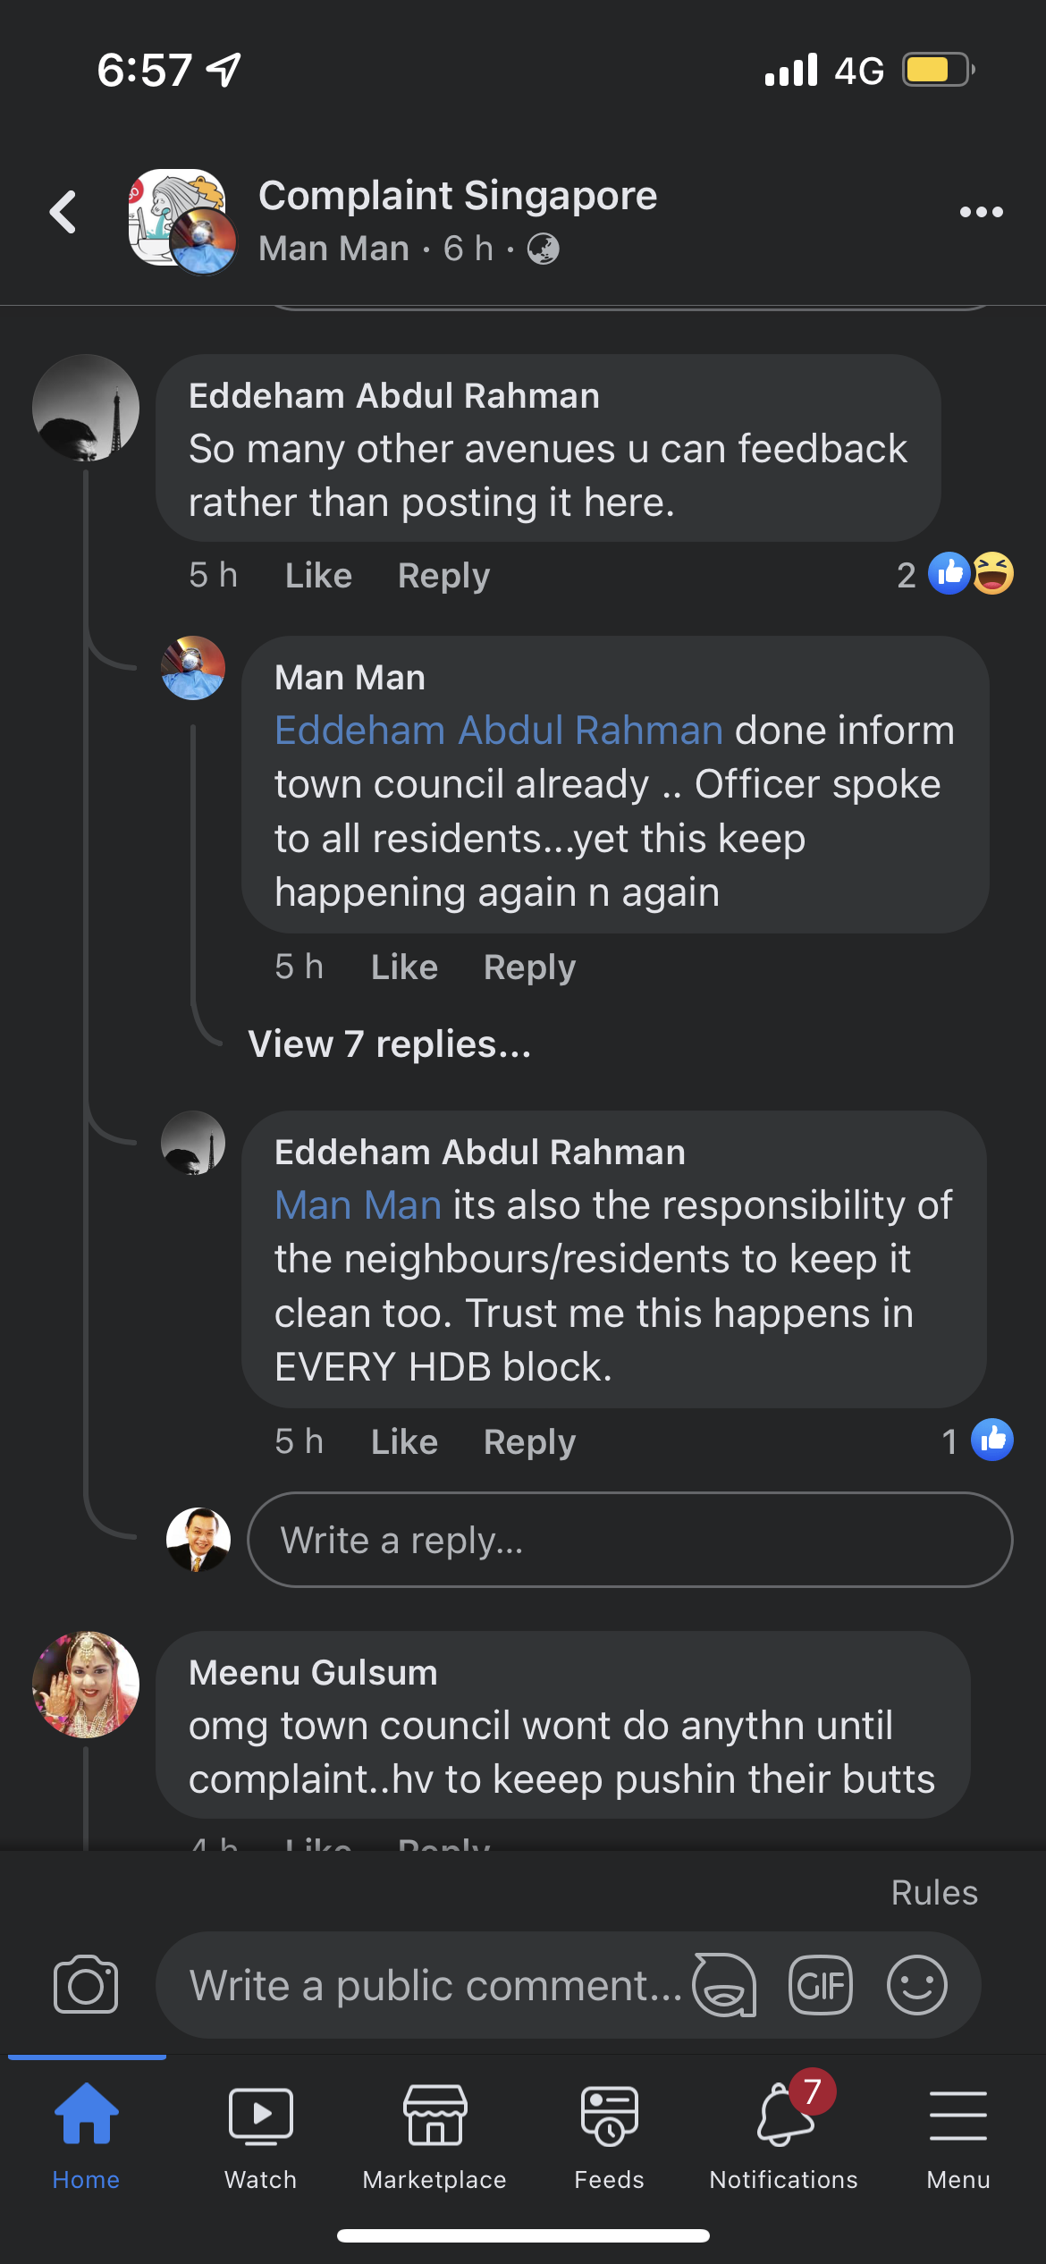The width and height of the screenshot is (1046, 2264).
Task: Open the three-dot post options menu
Action: [x=981, y=213]
